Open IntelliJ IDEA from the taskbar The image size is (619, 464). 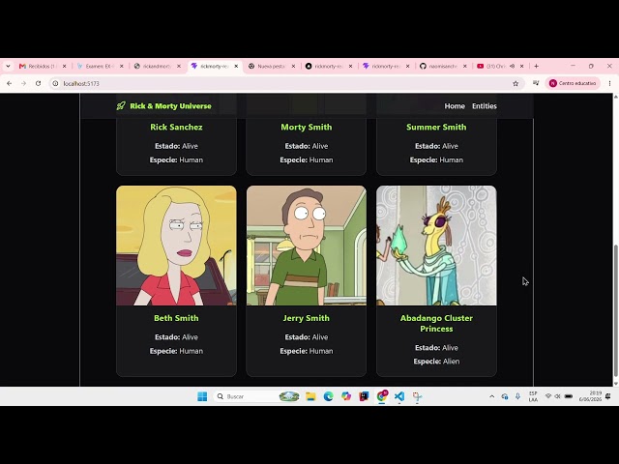point(364,396)
